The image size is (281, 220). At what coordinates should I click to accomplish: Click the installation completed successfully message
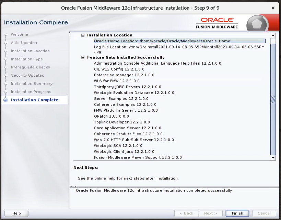154,190
